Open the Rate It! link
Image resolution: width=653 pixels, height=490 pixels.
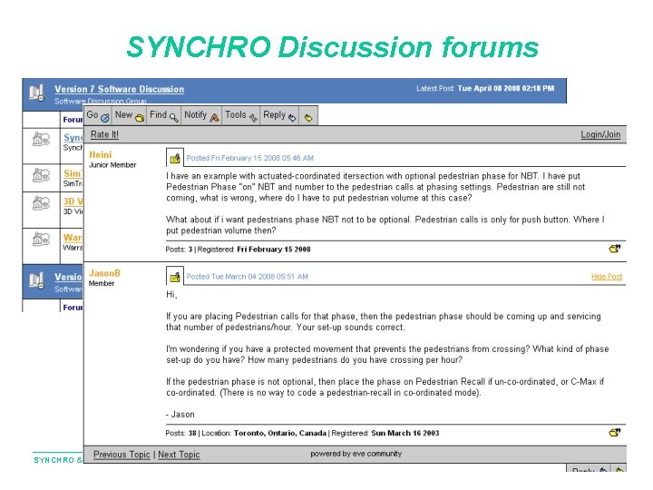[x=104, y=134]
